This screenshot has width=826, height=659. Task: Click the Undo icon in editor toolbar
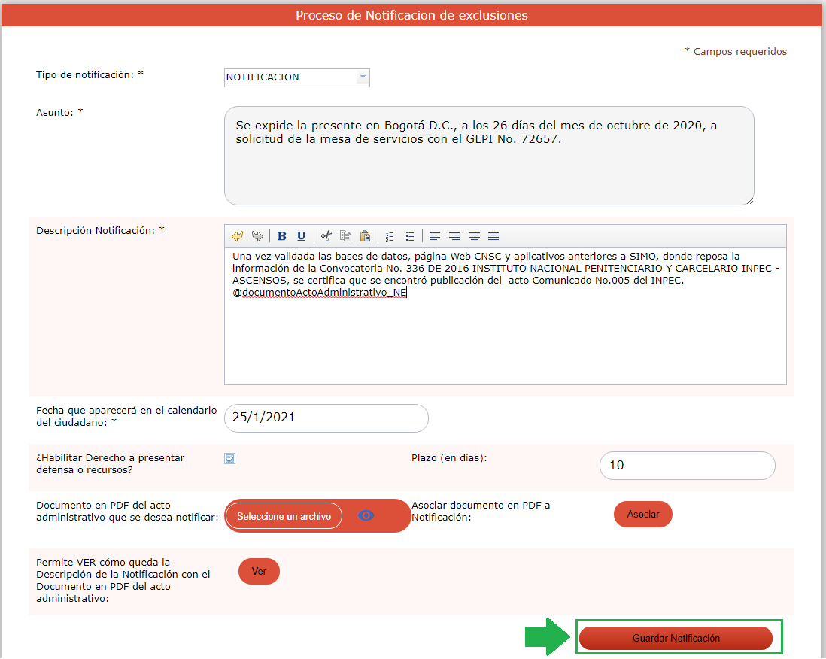[x=238, y=236]
